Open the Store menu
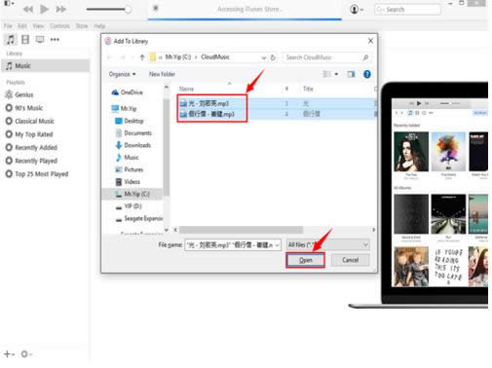This screenshot has height=368, width=492. (x=82, y=26)
